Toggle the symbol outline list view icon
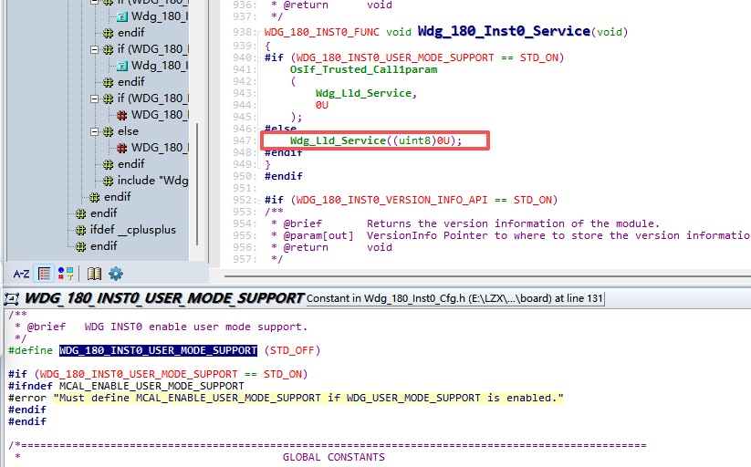Screen dimensions: 751x467 click(45, 274)
